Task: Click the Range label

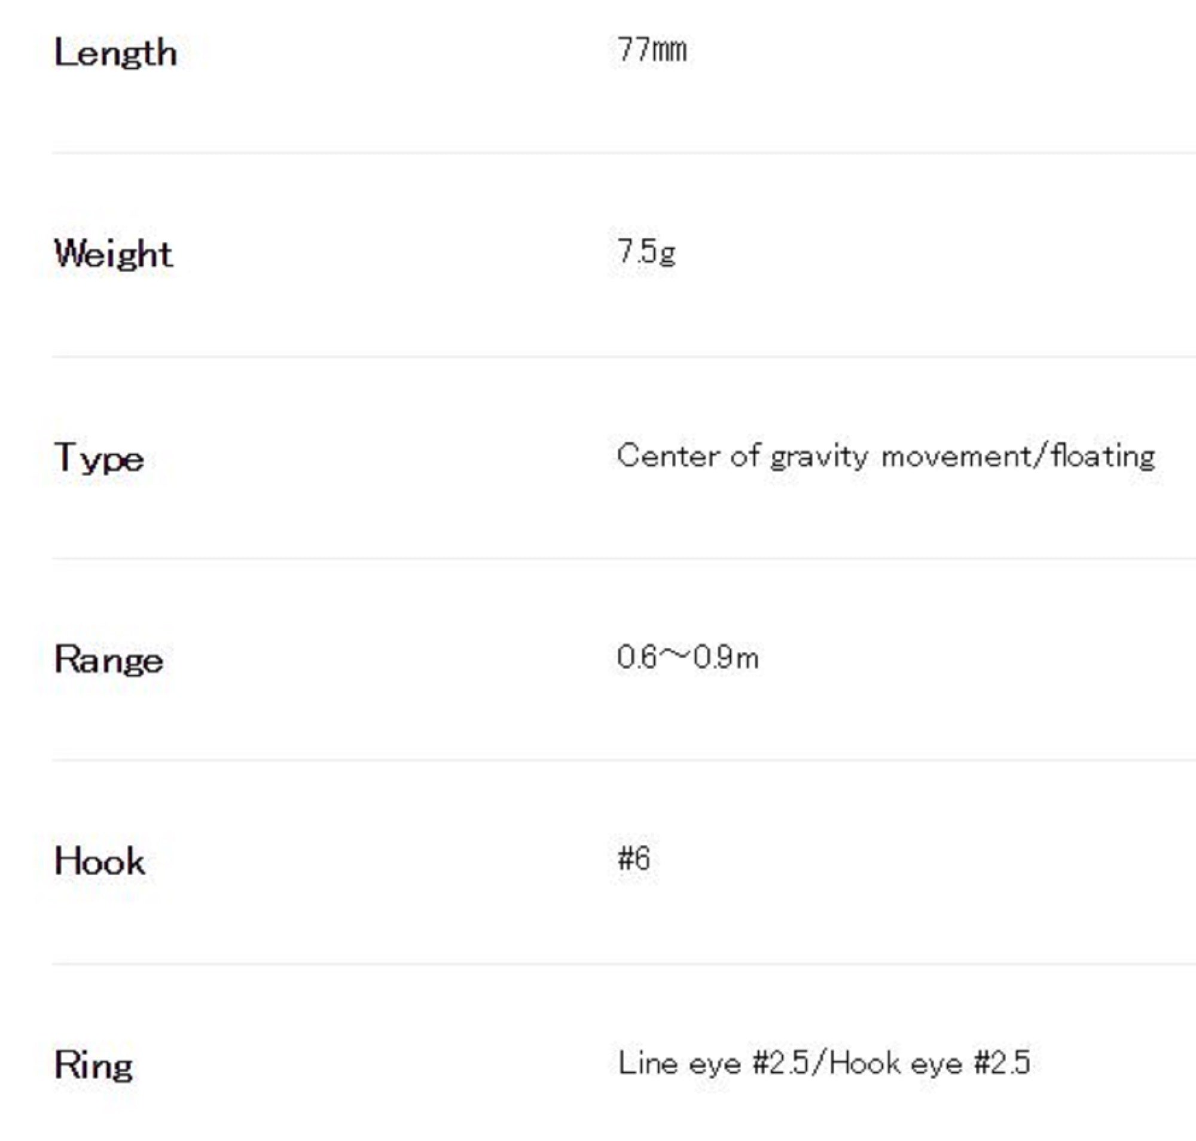Action: [109, 660]
